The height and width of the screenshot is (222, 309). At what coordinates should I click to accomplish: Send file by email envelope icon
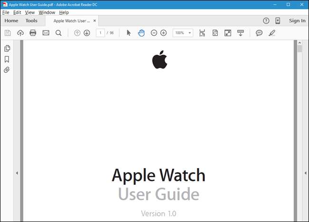(46, 33)
